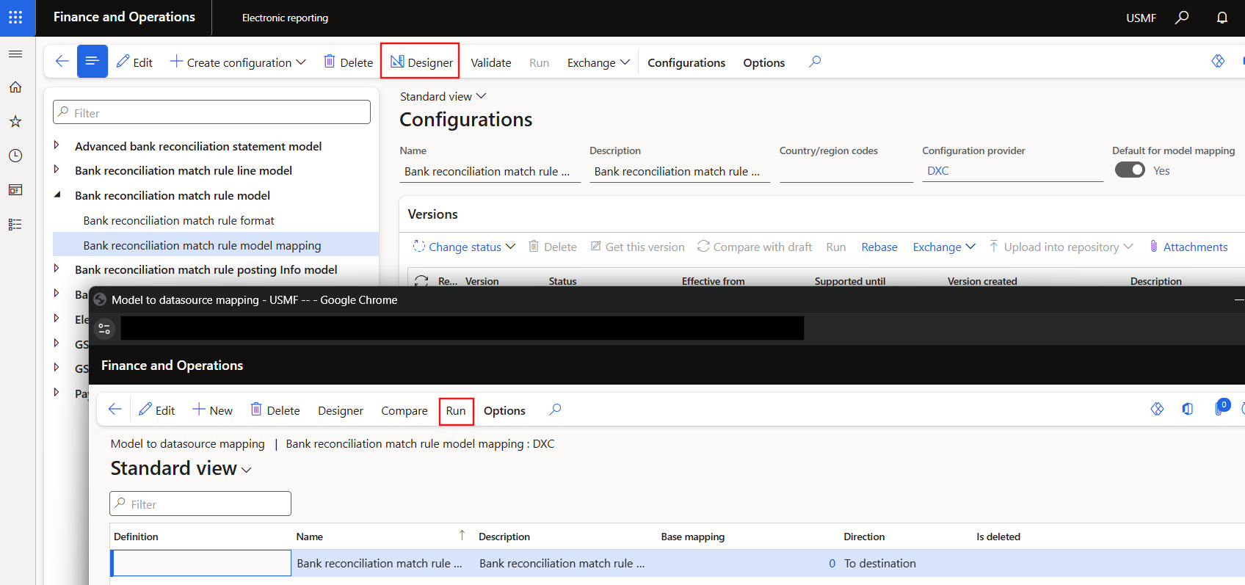1245x585 pixels.
Task: Open the Configurations menu tab
Action: pos(686,62)
